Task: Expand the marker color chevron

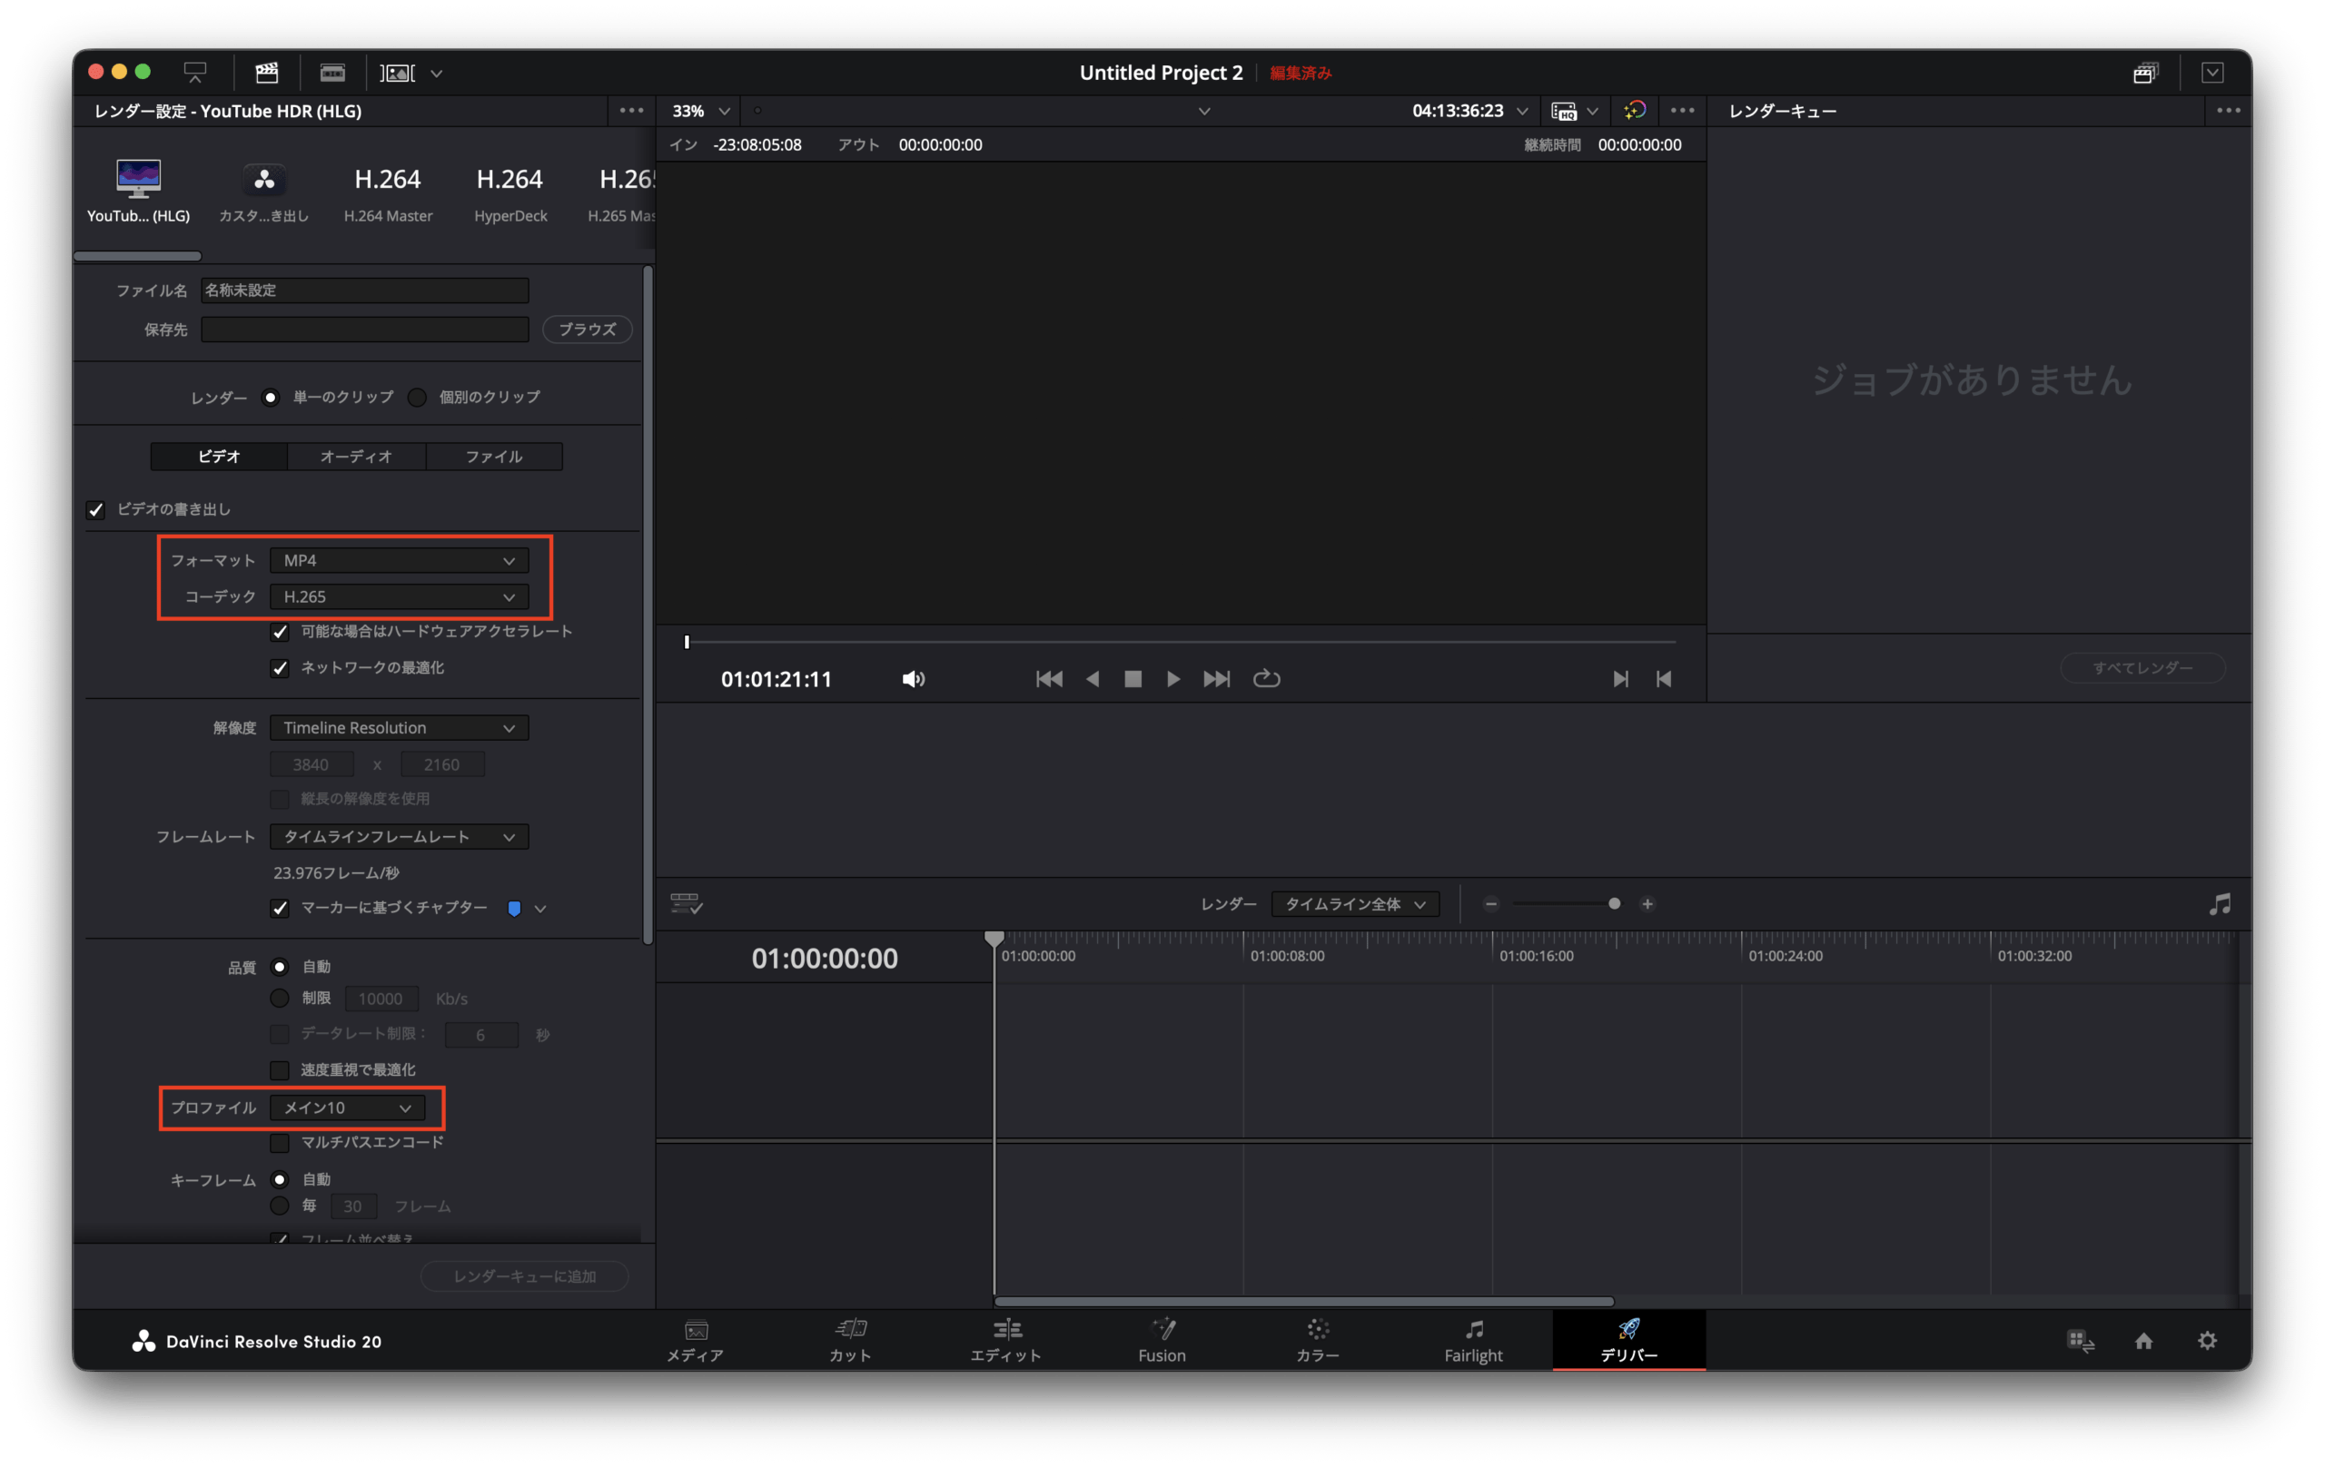Action: tap(540, 908)
